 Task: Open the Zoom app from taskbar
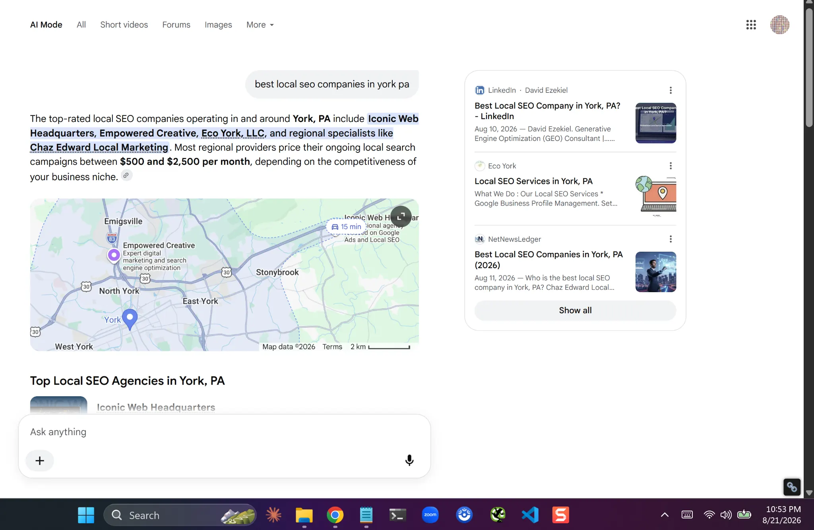pos(430,515)
